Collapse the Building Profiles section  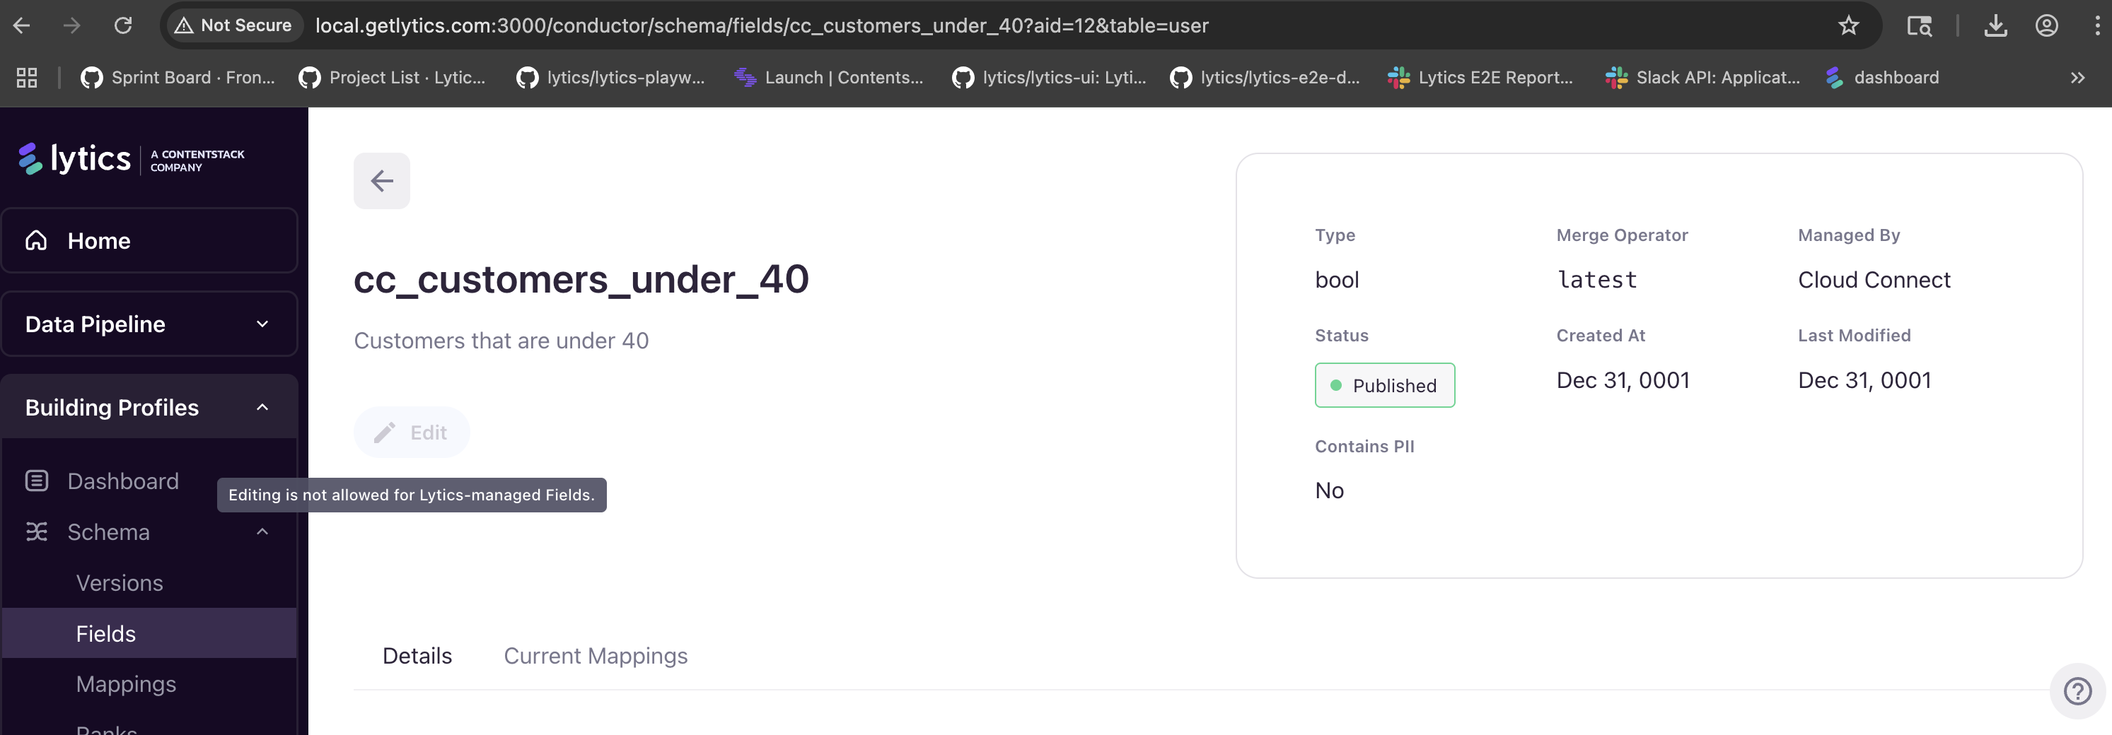[149, 407]
